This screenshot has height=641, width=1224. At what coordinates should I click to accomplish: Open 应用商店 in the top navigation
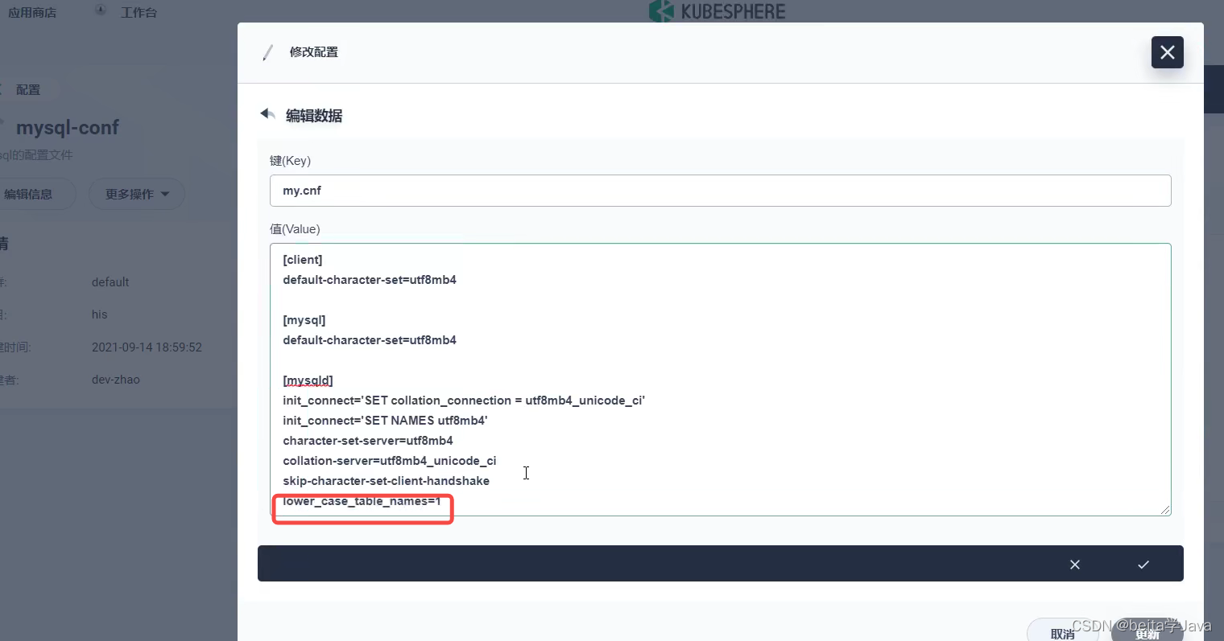pos(32,13)
